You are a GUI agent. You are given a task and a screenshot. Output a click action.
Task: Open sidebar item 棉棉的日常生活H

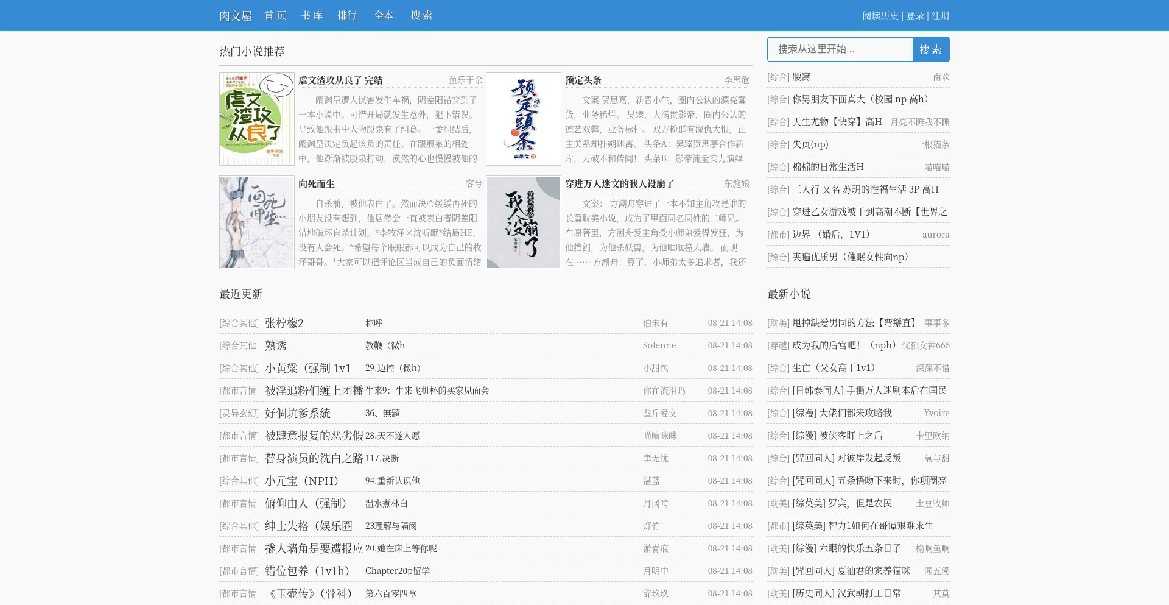[828, 167]
